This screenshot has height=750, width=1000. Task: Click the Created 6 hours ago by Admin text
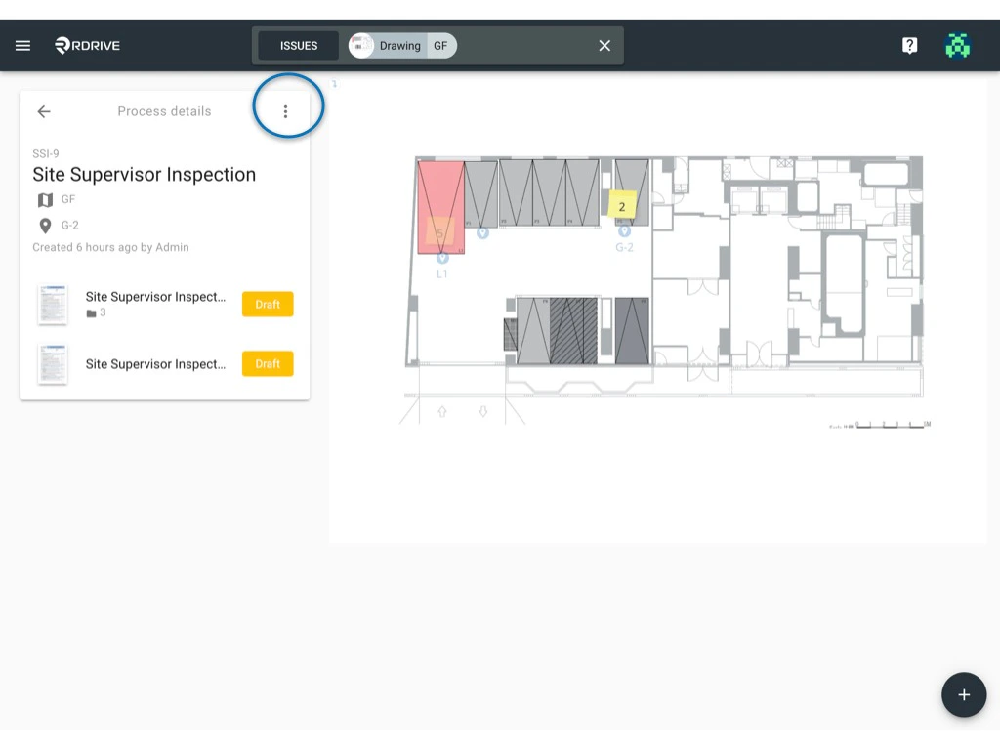click(x=111, y=247)
